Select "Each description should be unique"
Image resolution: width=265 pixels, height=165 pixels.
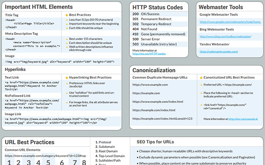[x=90, y=43]
